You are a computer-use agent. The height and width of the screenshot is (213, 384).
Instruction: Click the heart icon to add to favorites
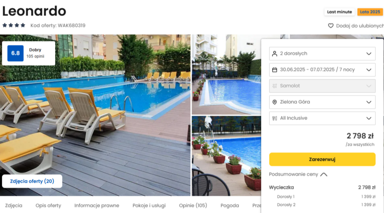[x=331, y=26]
